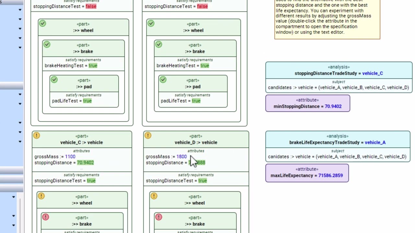Select the maxLifeExpectancy attribute box
The height and width of the screenshot is (233, 415).
coord(307,173)
